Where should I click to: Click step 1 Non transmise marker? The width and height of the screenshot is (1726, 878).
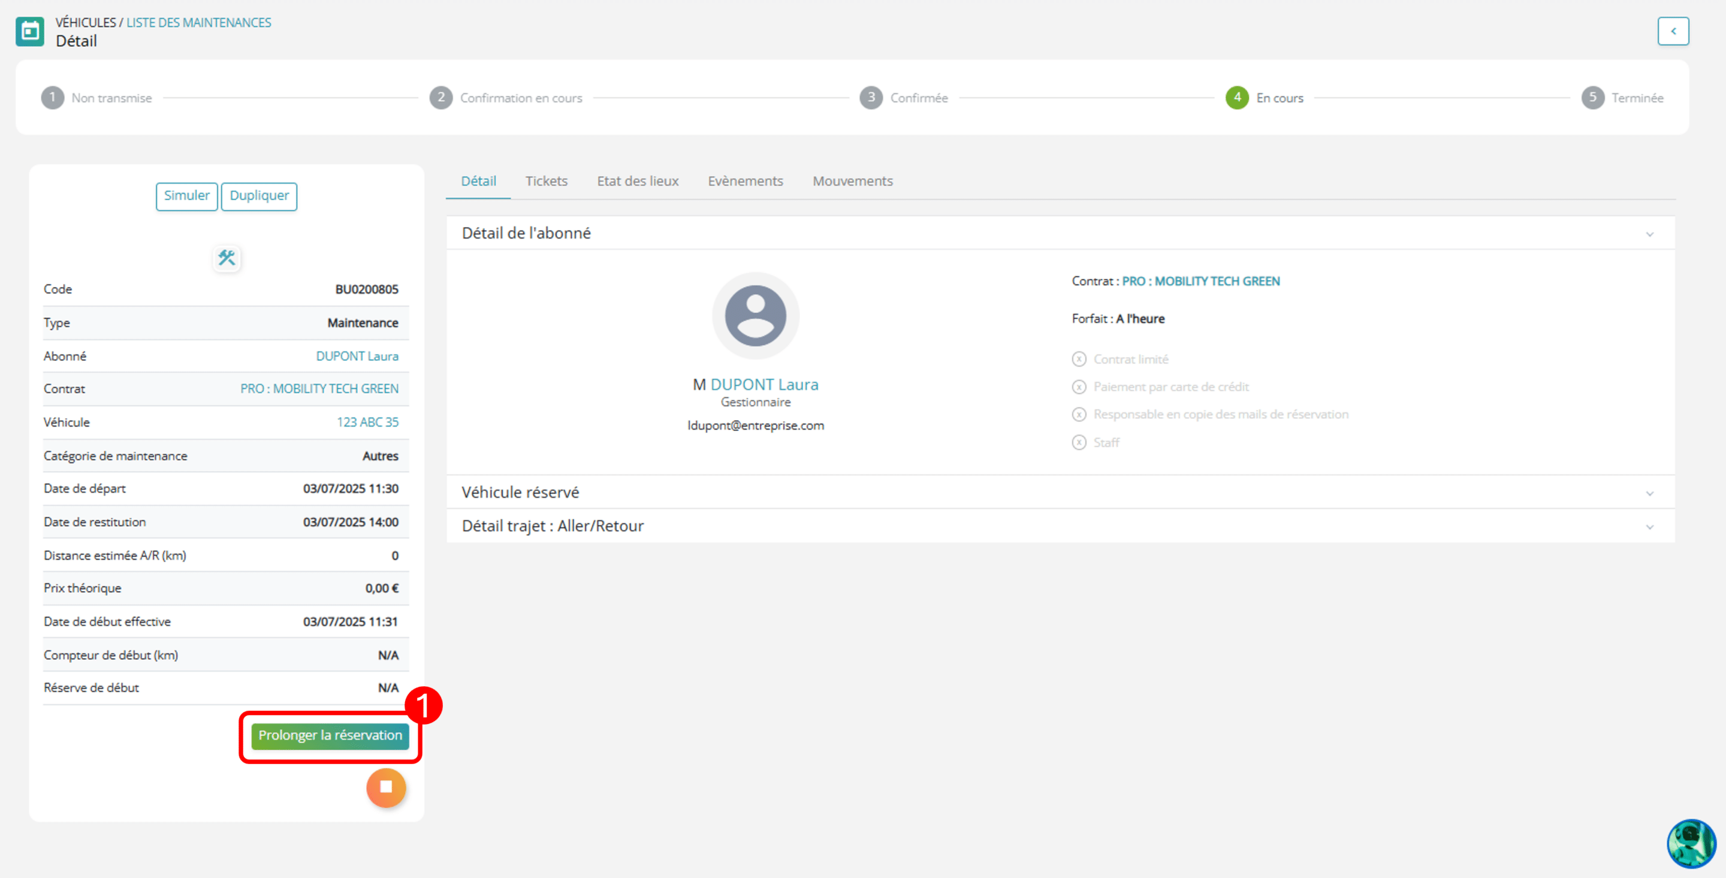52,98
